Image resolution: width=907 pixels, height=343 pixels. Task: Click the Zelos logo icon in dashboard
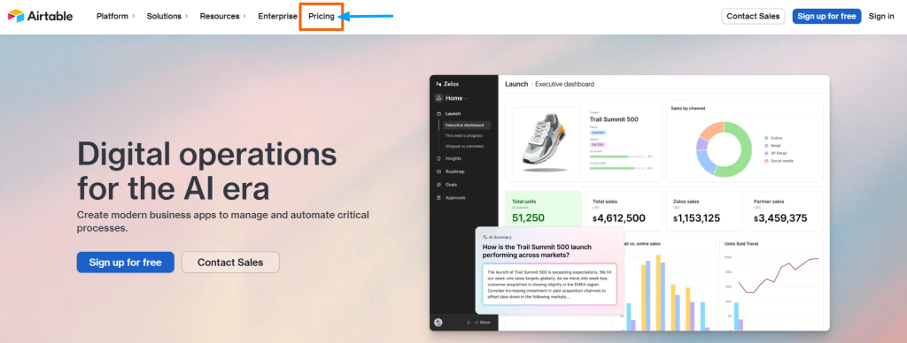click(438, 84)
